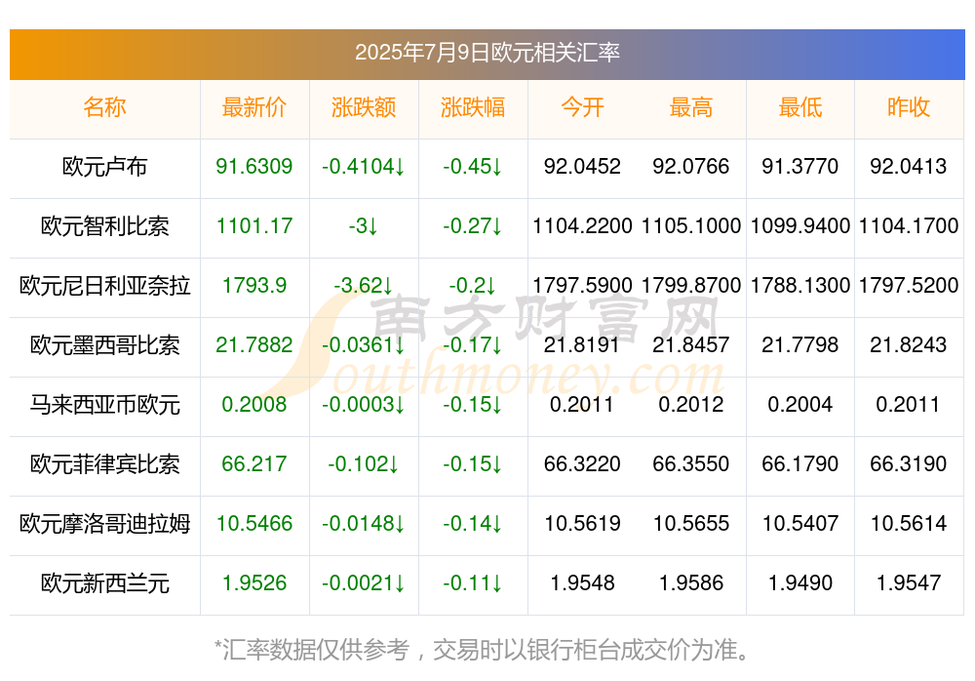Click change percent -0.17↓
975x681 pixels.
pyautogui.click(x=473, y=344)
